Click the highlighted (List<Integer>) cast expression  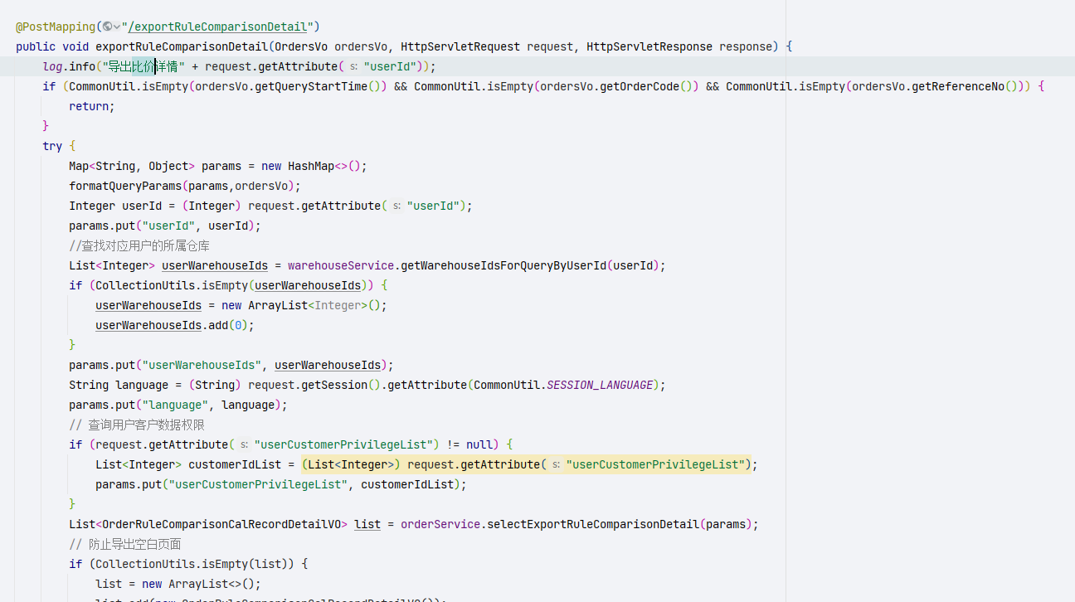click(352, 464)
